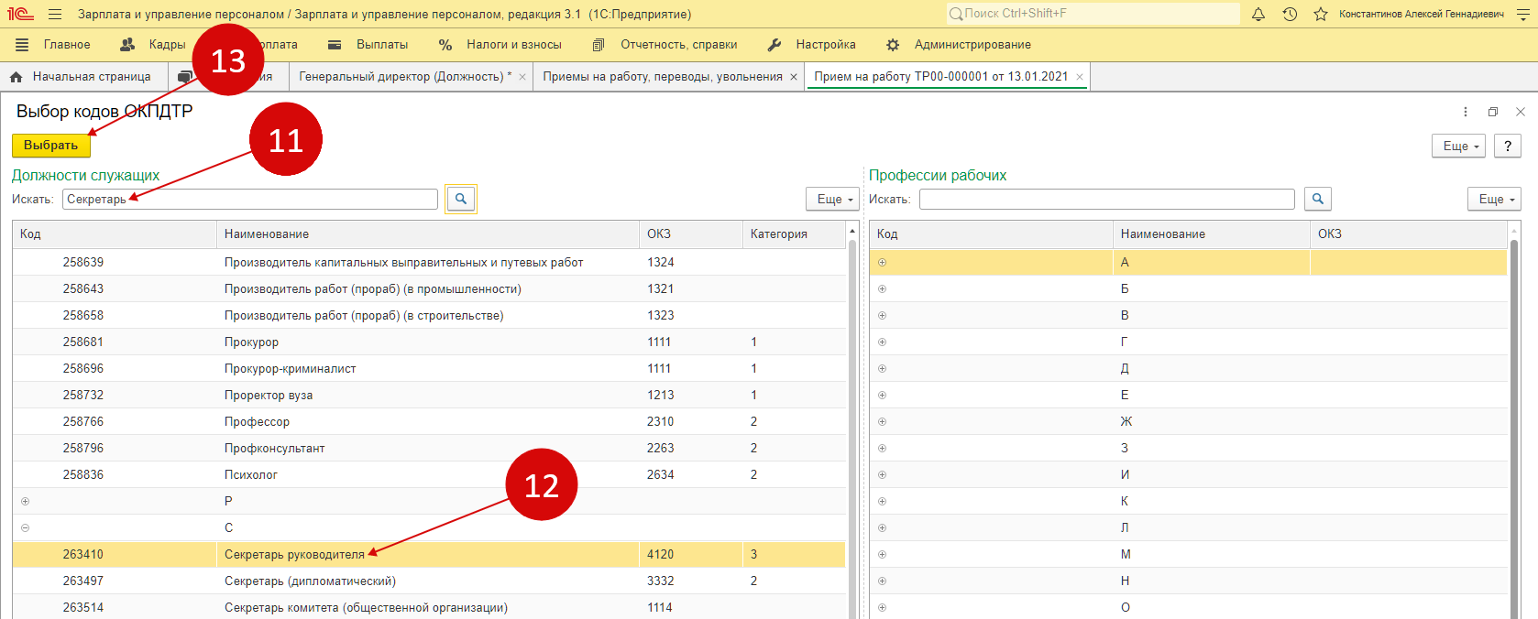The width and height of the screenshot is (1538, 619).
Task: Click scroll-up arrow of Должности служащих list
Action: 852,231
